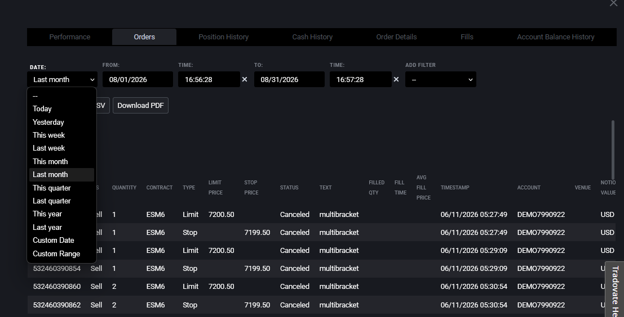Select the blank '--' date option

[61, 96]
